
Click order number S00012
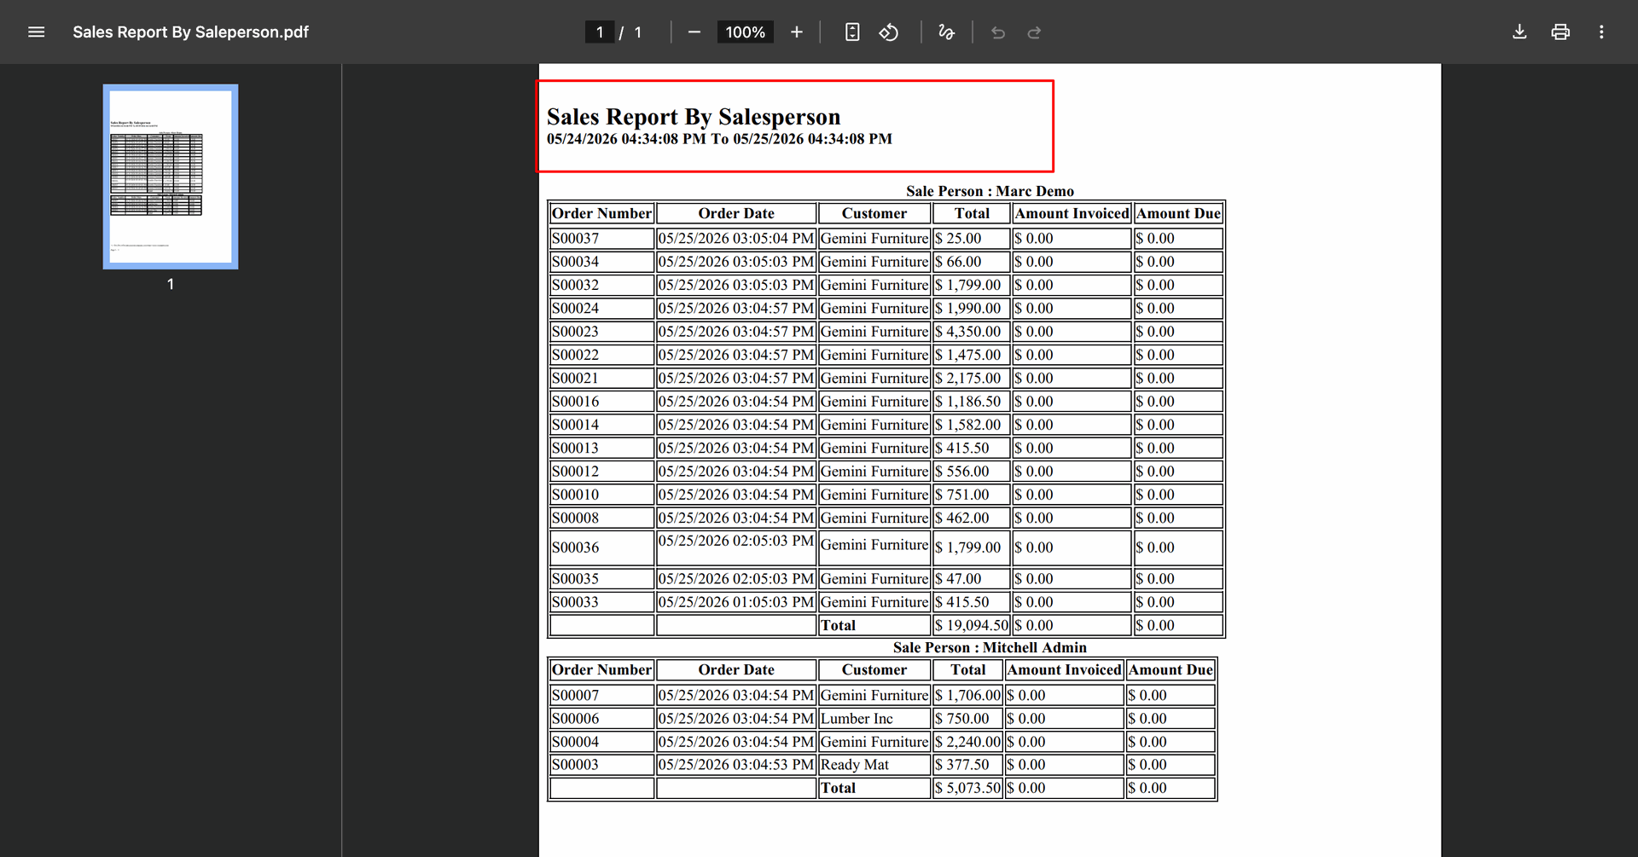tap(576, 472)
